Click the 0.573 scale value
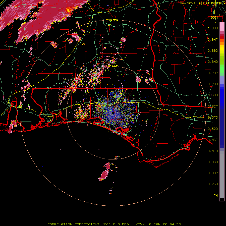 point(213,118)
